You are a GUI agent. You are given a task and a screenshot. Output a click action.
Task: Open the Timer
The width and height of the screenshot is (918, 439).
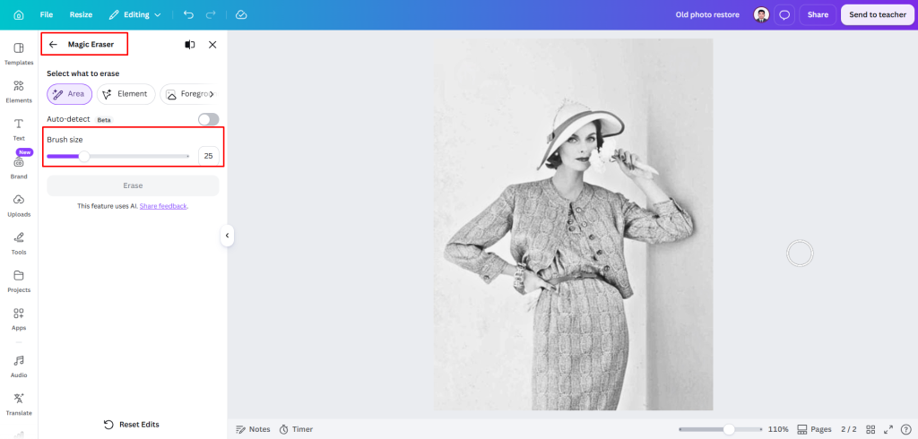pos(296,429)
